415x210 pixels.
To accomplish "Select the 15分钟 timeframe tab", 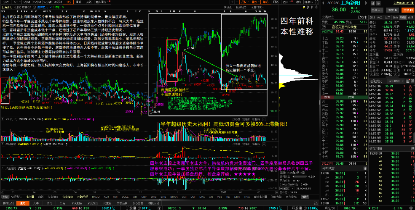I will pyautogui.click(x=37, y=2).
